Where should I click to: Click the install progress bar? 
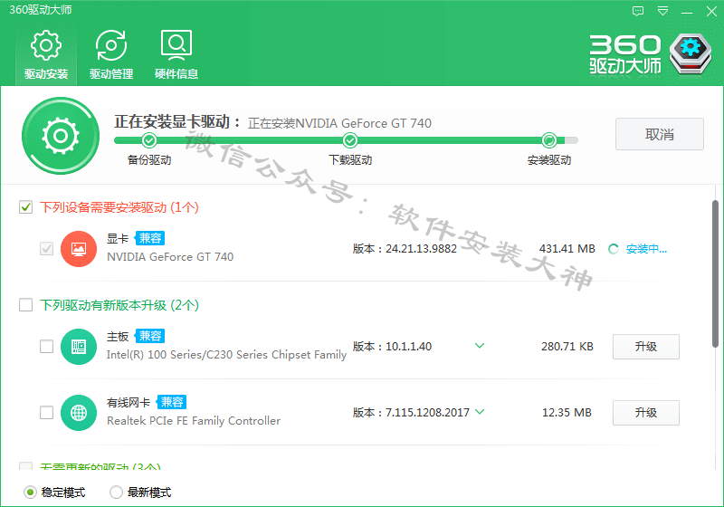point(346,140)
